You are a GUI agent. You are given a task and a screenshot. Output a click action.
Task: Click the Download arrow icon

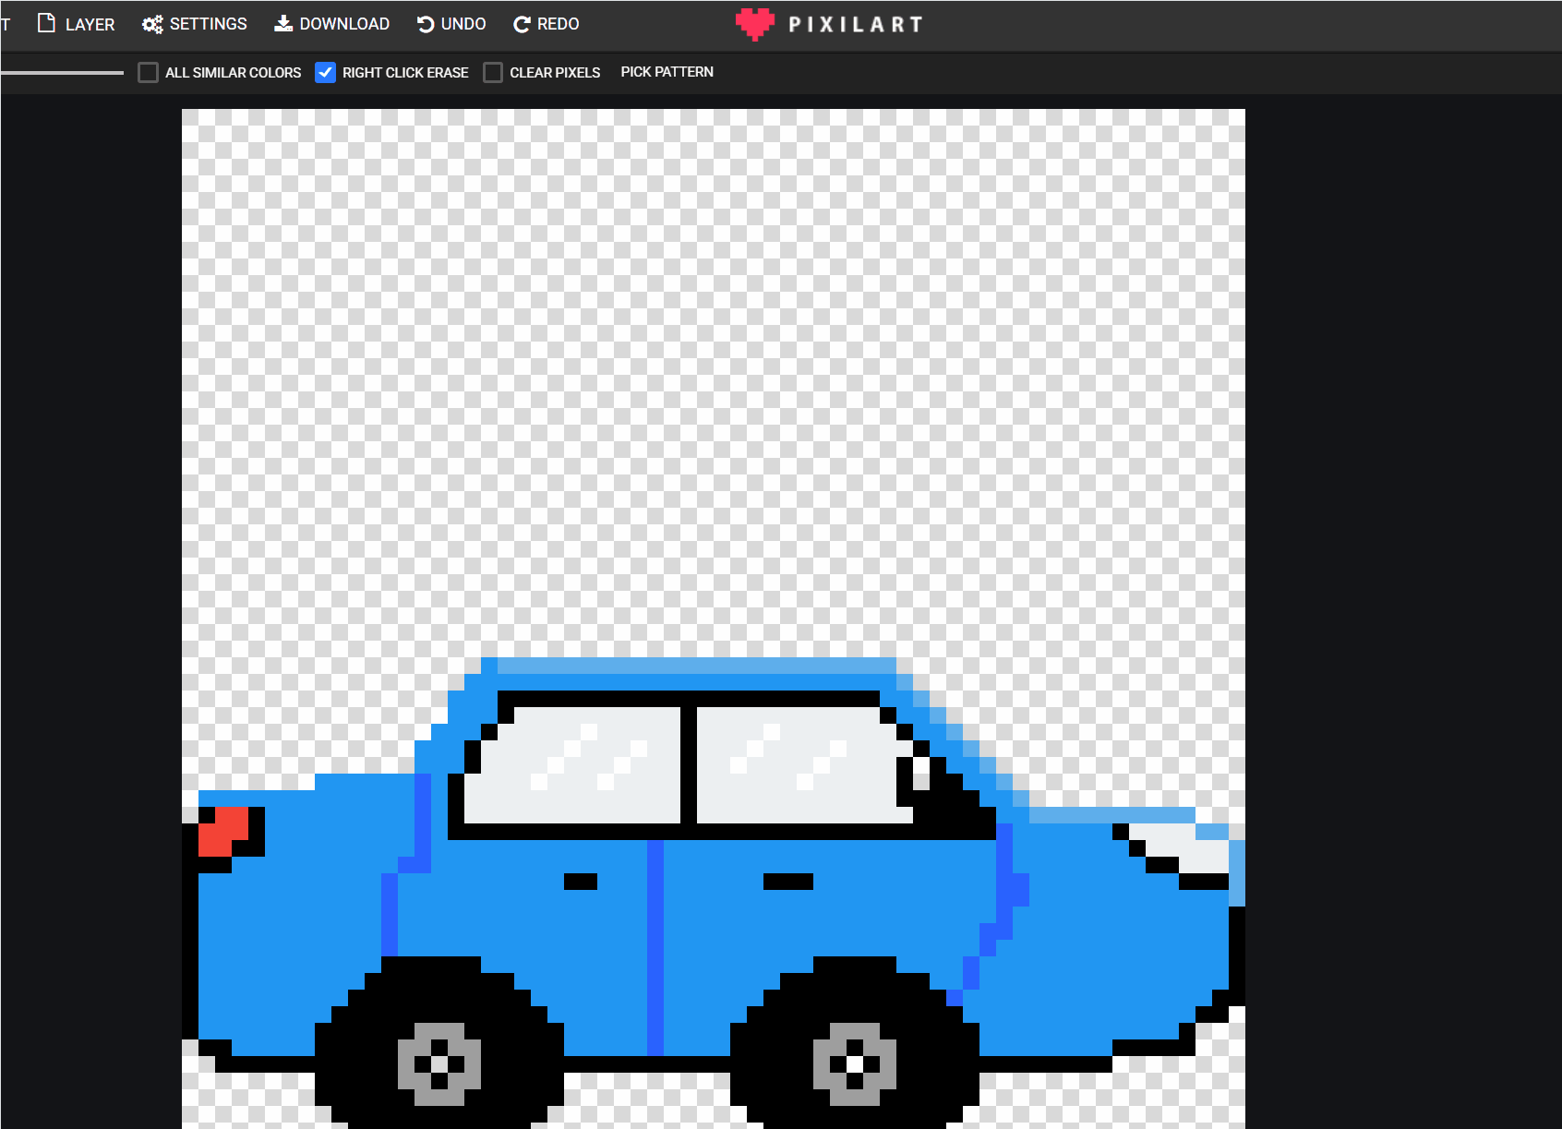[283, 23]
